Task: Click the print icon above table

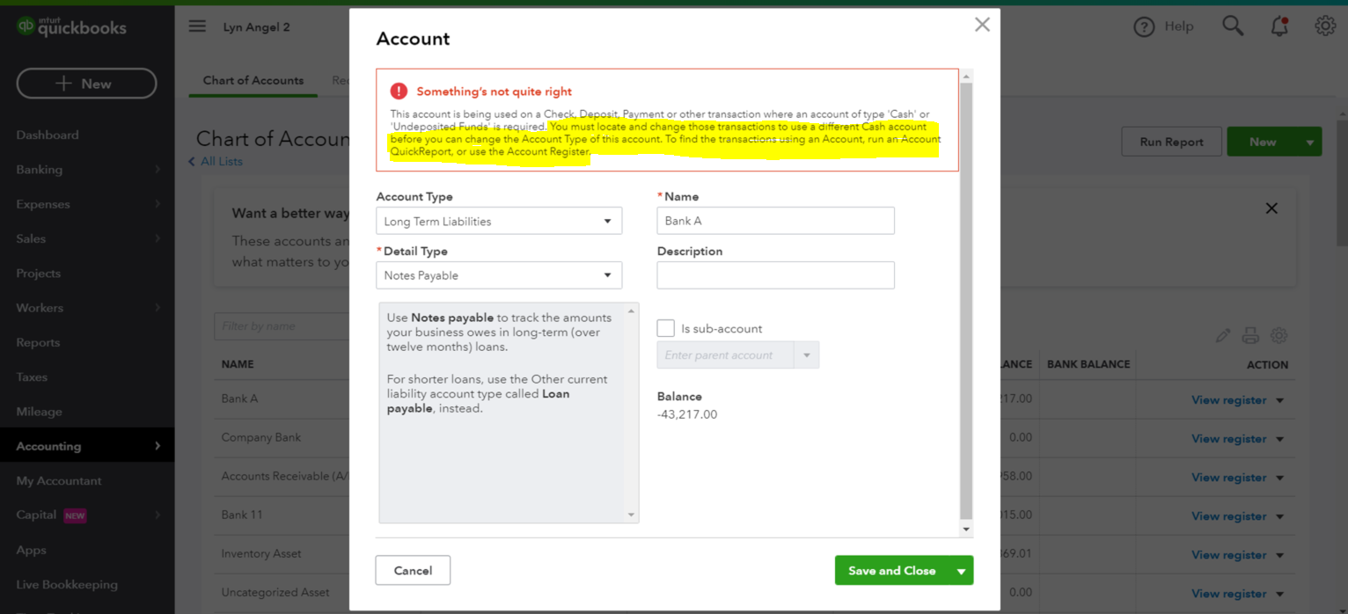Action: [1250, 335]
